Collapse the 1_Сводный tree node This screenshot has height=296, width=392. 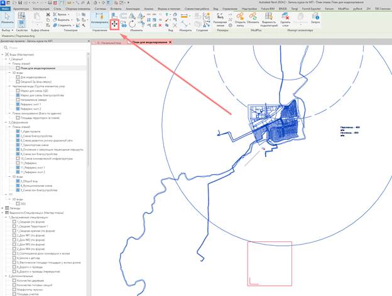(x=6, y=59)
